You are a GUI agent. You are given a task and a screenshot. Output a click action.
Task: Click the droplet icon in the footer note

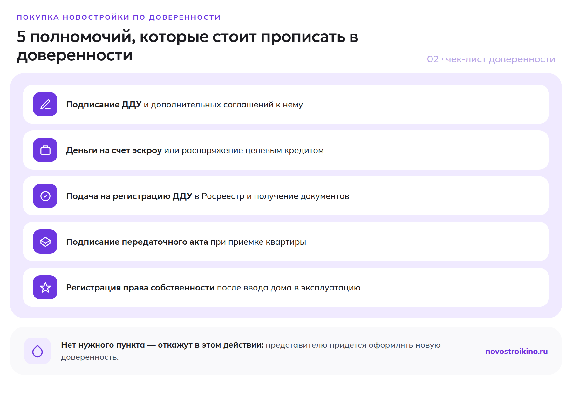[x=37, y=351]
